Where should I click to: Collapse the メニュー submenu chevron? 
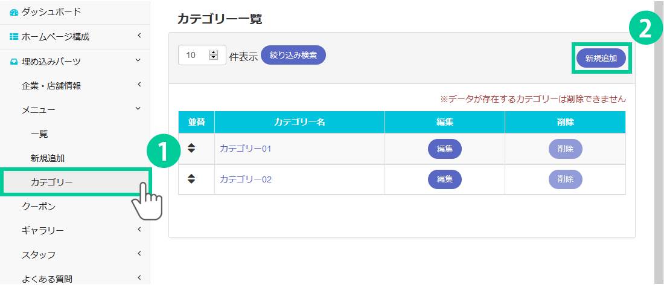tap(139, 109)
